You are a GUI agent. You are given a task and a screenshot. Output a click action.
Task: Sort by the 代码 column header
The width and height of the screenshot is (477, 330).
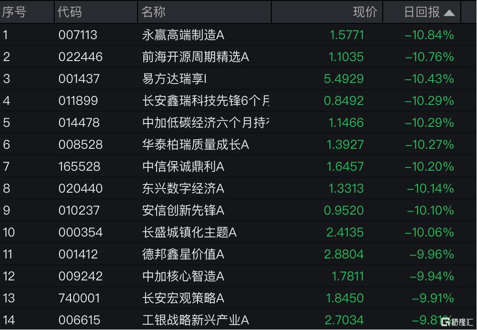point(96,12)
